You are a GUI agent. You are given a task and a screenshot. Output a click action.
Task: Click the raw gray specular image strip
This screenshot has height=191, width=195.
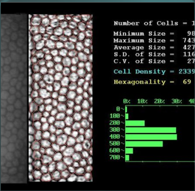click(x=14, y=98)
